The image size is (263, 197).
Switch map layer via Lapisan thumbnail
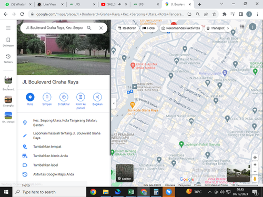tap(125, 173)
